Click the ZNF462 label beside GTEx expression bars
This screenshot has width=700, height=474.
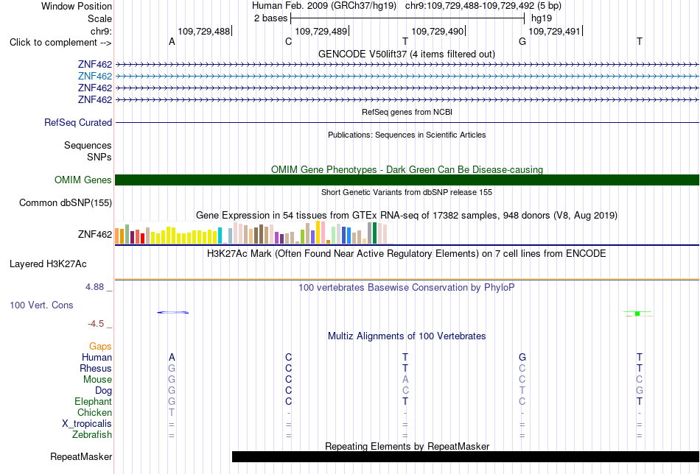94,235
